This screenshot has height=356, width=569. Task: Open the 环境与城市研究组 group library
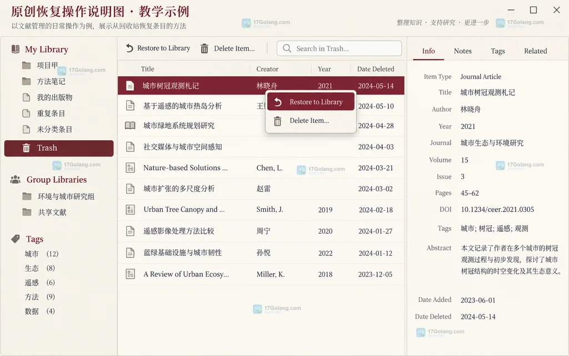[66, 196]
